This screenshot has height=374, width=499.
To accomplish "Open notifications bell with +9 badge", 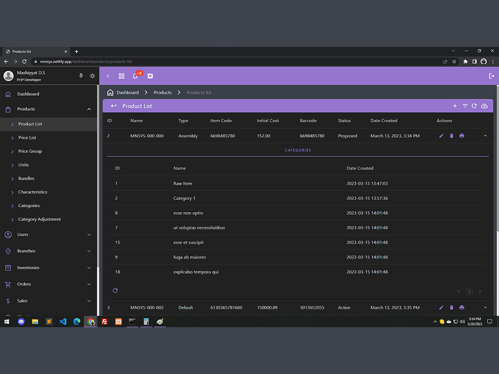I will (x=135, y=76).
